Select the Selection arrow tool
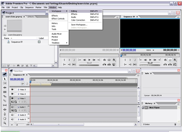 click(x=5, y=79)
